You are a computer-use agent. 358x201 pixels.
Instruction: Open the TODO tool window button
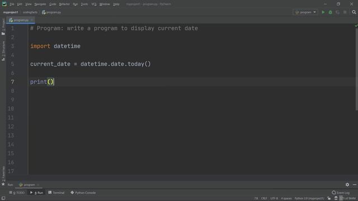[17, 193]
